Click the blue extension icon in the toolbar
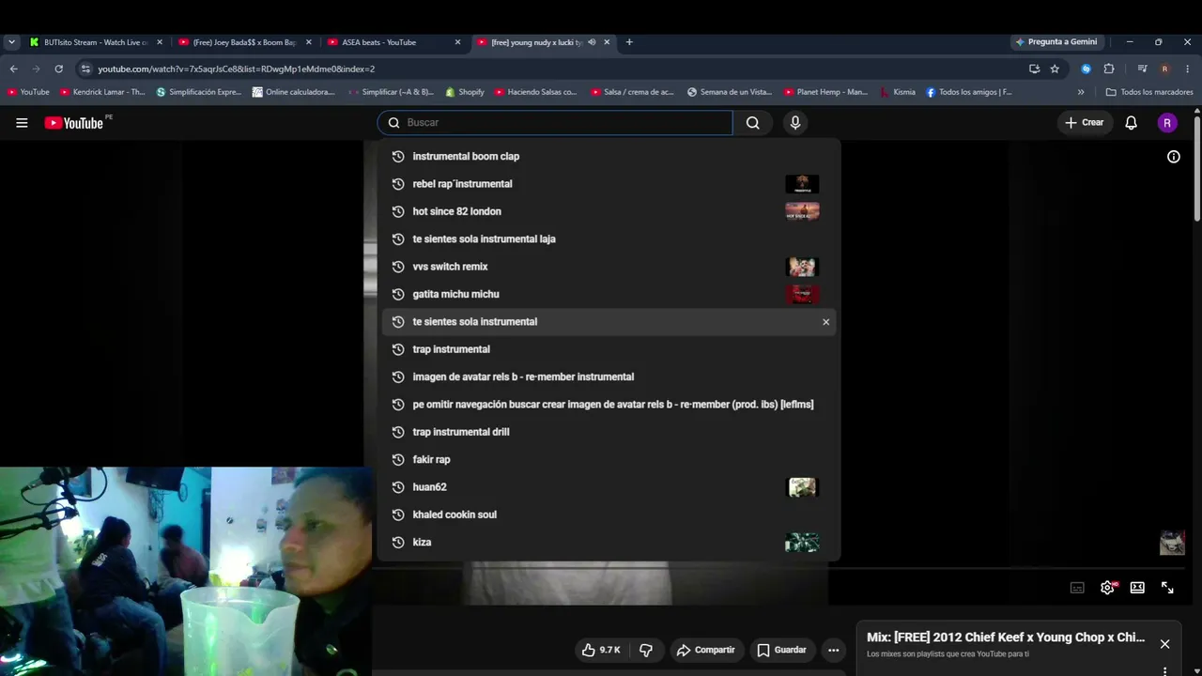Image resolution: width=1202 pixels, height=676 pixels. [1086, 69]
